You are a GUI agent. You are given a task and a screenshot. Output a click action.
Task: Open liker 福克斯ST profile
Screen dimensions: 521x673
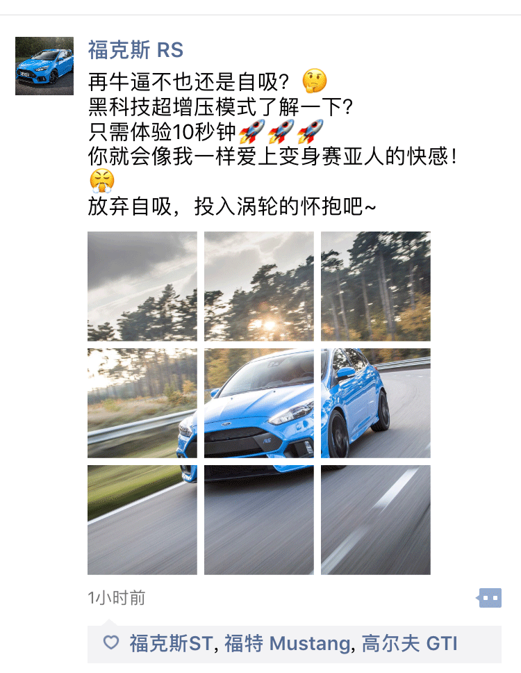click(x=171, y=643)
